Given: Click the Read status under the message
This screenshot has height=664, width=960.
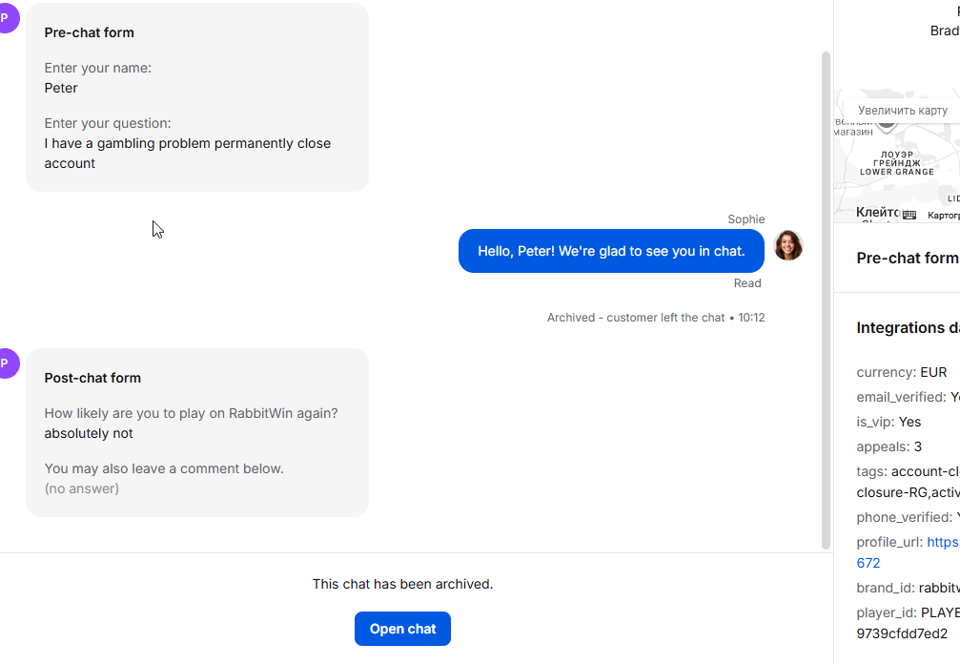Looking at the screenshot, I should coord(747,283).
